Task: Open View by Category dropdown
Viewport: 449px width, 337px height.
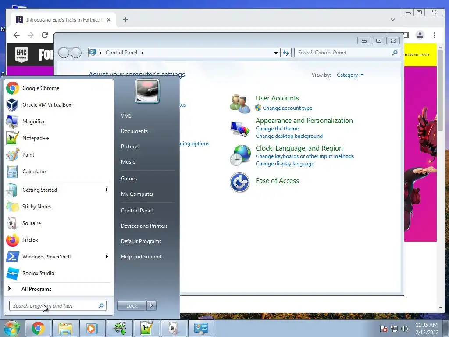Action: [350, 75]
